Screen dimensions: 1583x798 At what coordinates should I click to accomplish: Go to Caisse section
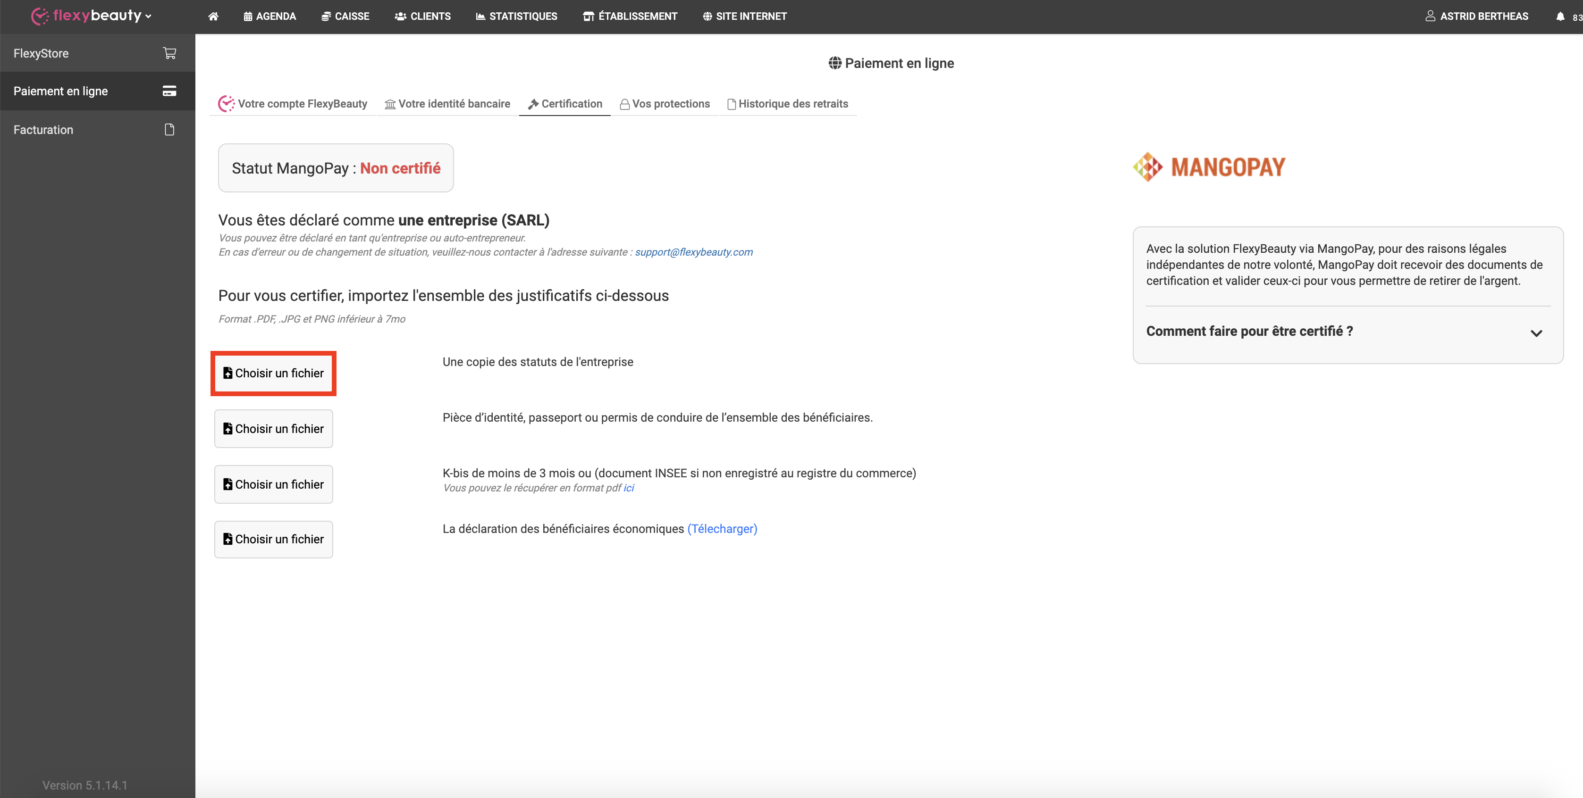point(345,17)
